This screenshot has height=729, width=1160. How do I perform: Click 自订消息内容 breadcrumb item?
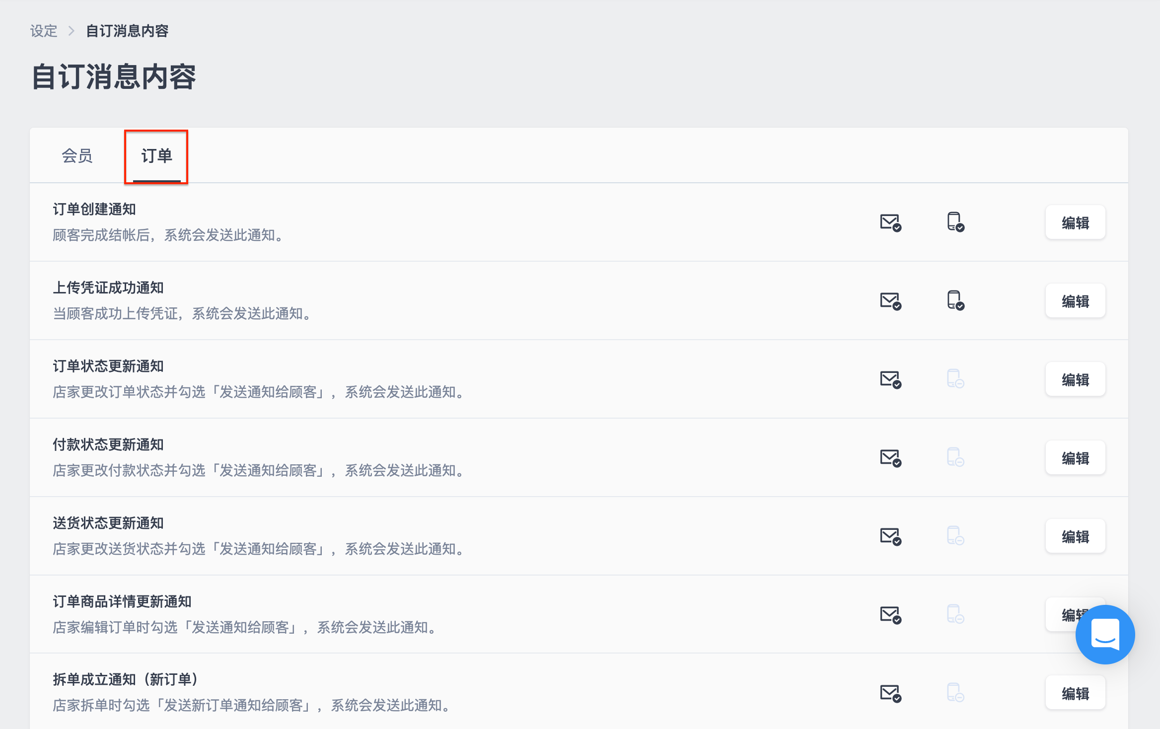click(x=127, y=31)
